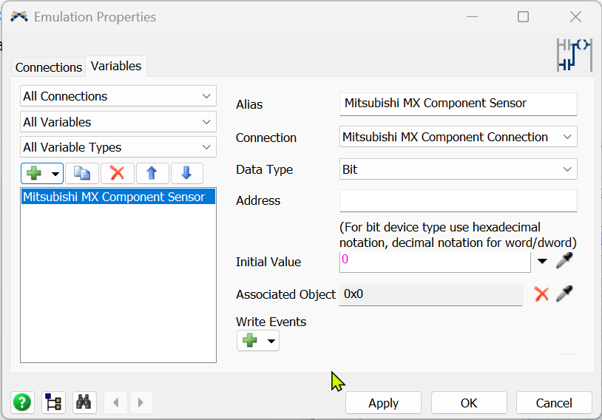Click the green plus add variable button
Screen dimensions: 602x420
34,173
